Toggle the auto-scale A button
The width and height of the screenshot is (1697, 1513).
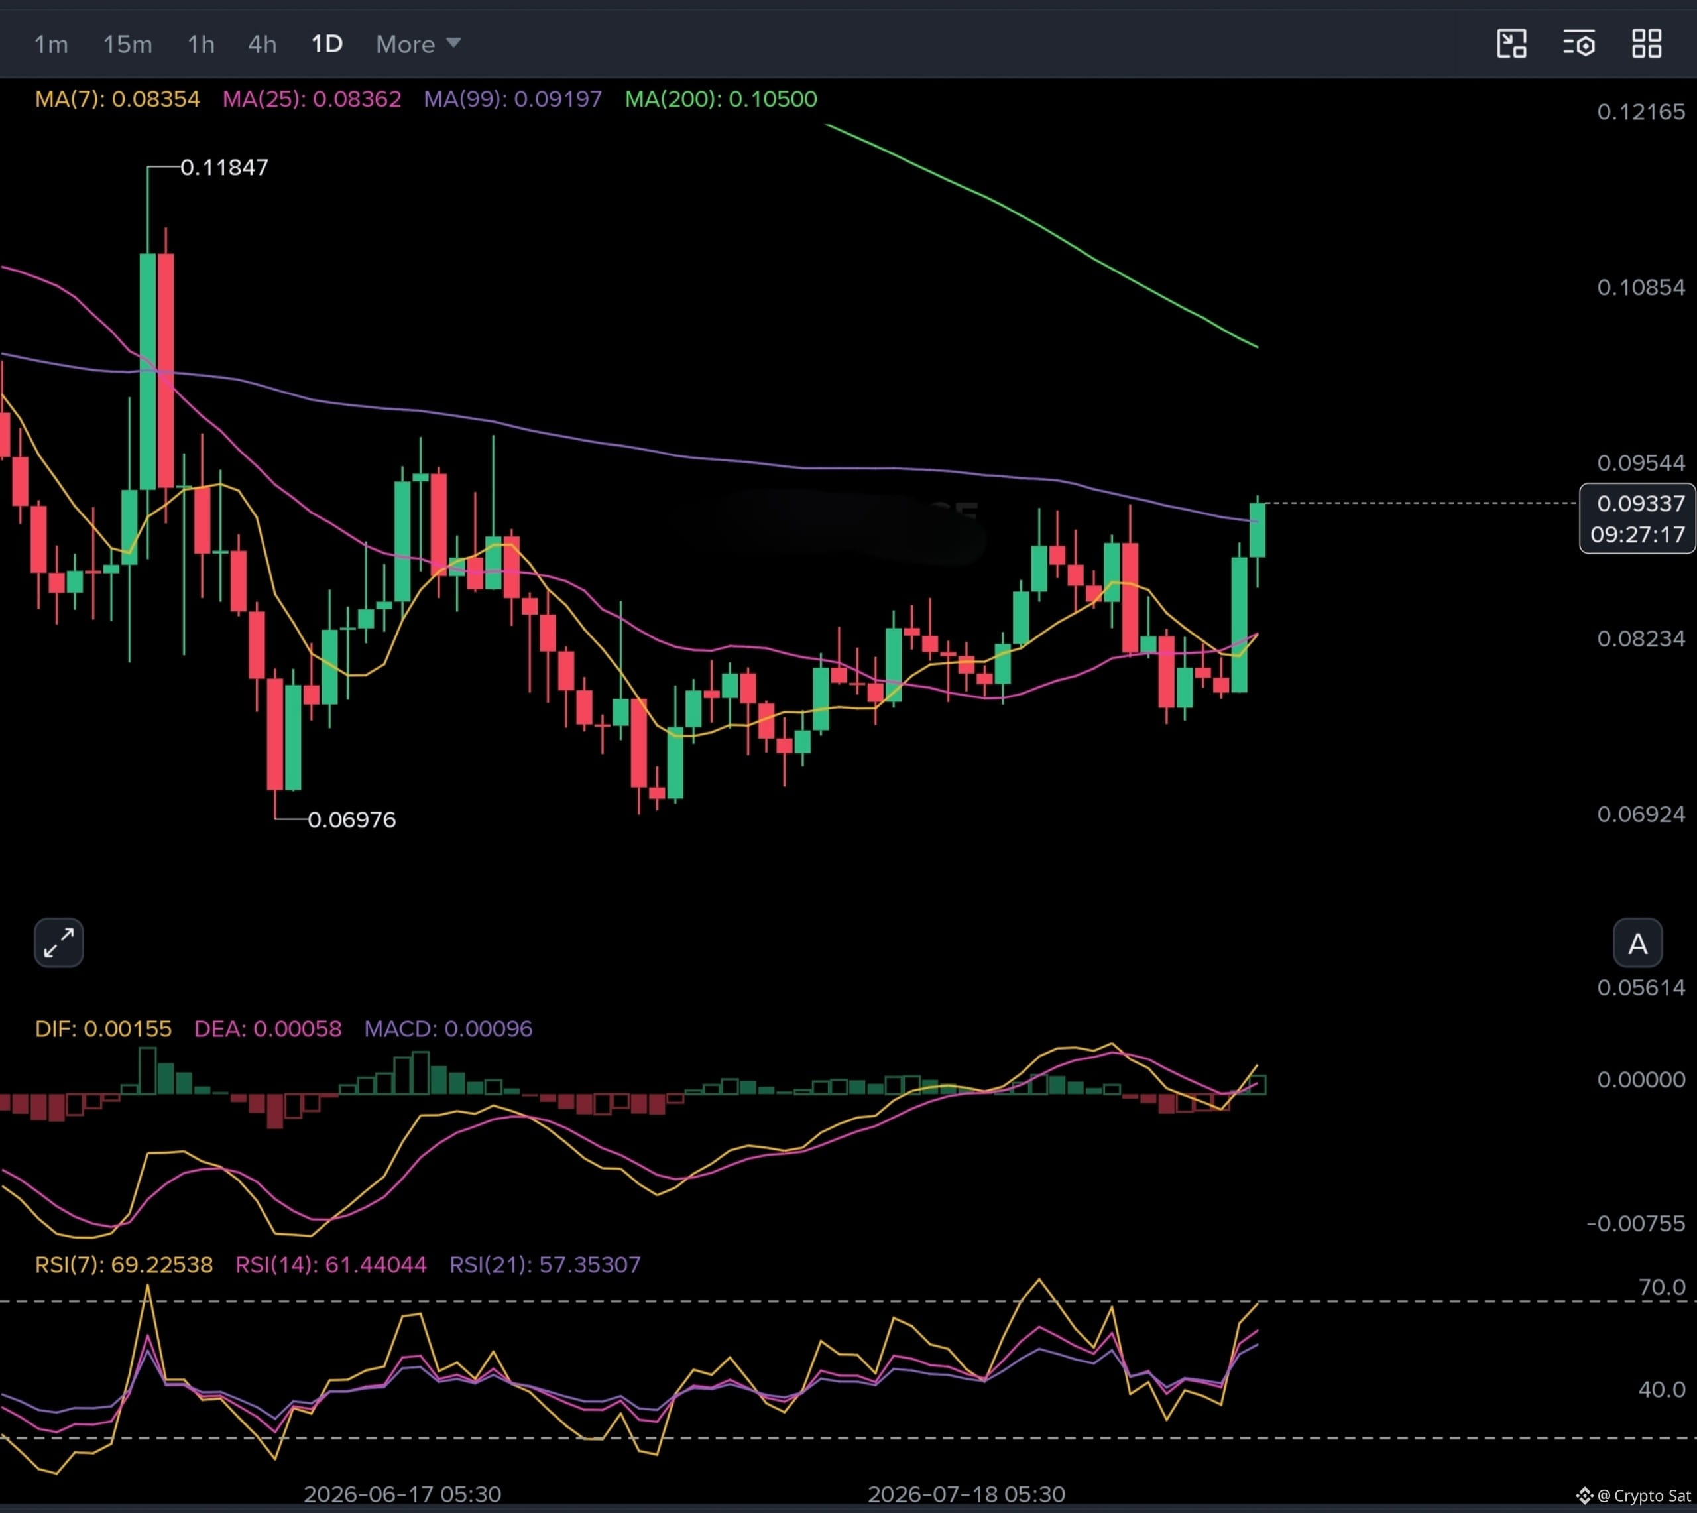tap(1637, 943)
